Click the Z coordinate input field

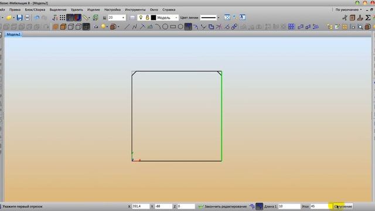click(x=186, y=206)
